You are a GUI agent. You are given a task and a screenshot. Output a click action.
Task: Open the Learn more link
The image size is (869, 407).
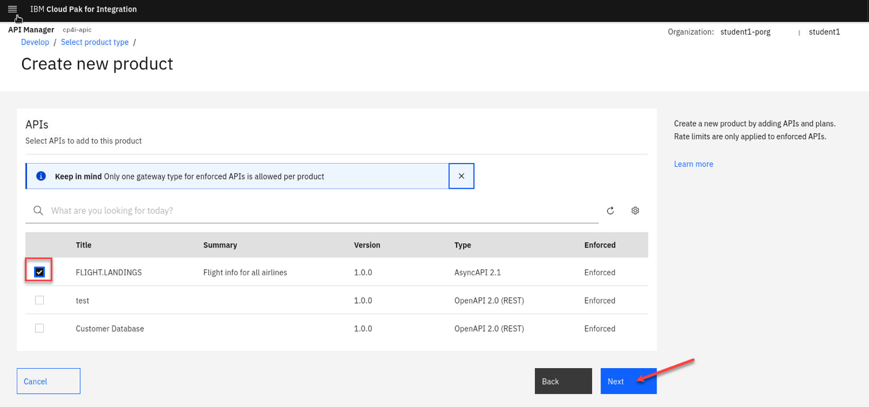693,164
